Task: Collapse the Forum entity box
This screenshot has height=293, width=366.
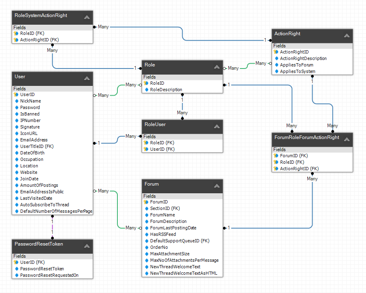Action: pos(217,186)
